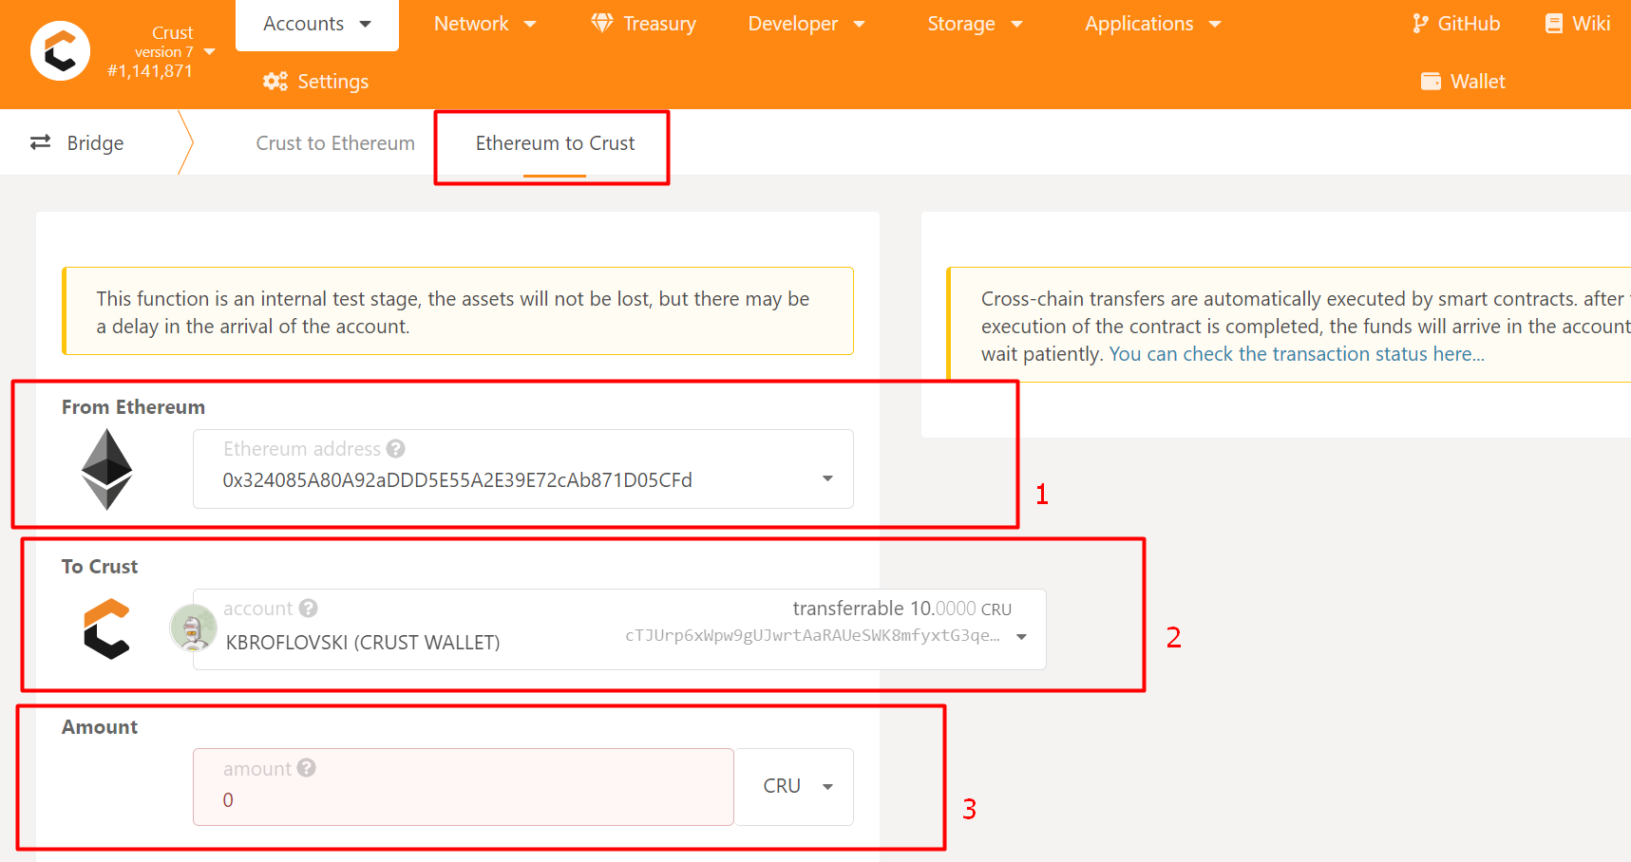Viewport: 1631px width, 862px height.
Task: Click the GitHub branch icon
Action: [1420, 24]
